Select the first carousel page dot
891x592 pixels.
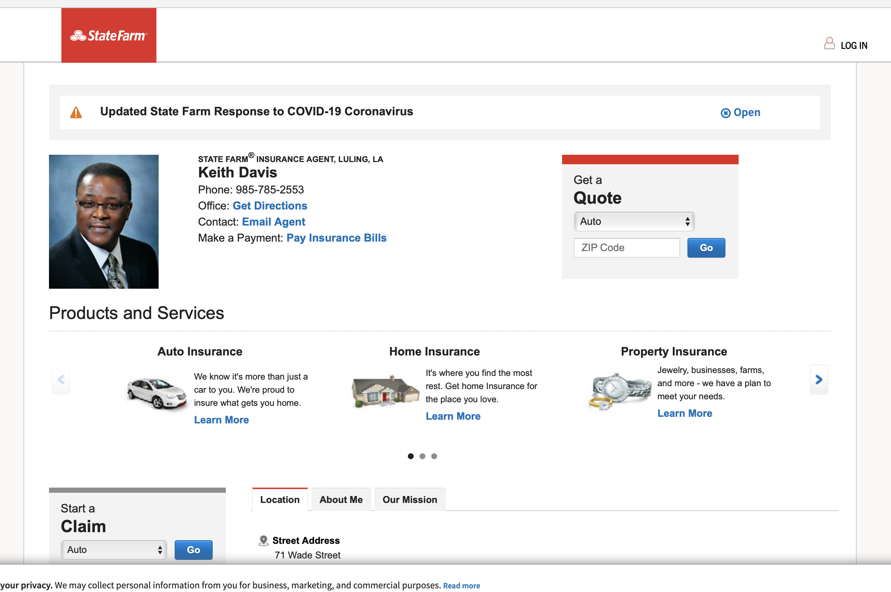(410, 456)
